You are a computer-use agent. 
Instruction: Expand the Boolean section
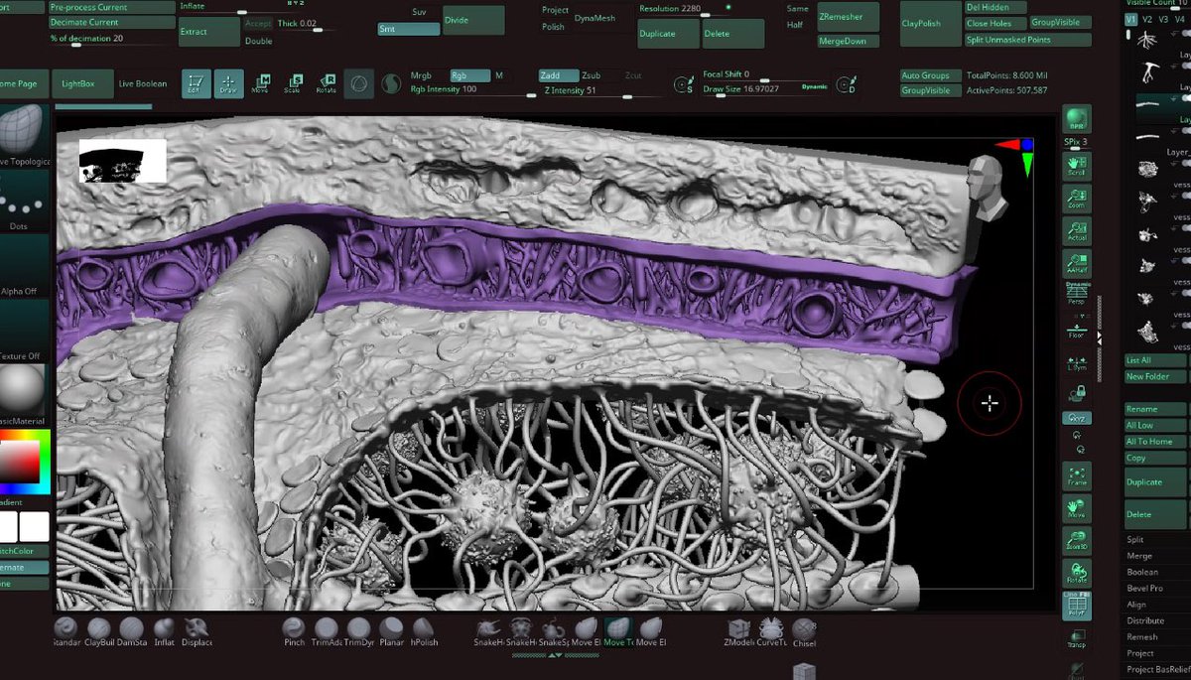(1142, 572)
